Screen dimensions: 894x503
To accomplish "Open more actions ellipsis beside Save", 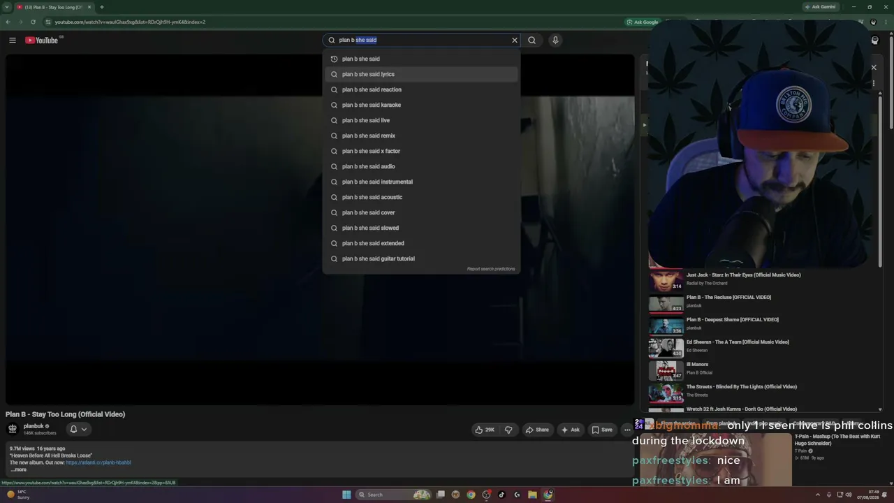I will [x=627, y=430].
